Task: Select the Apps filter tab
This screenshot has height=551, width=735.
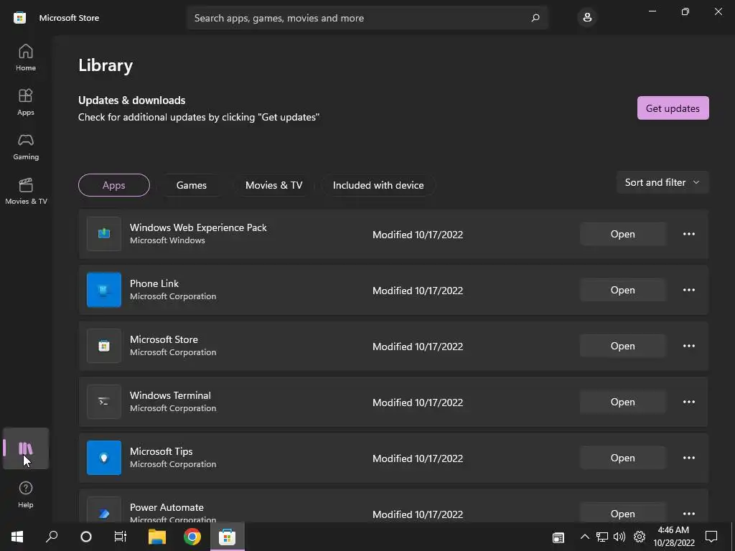Action: tap(114, 185)
